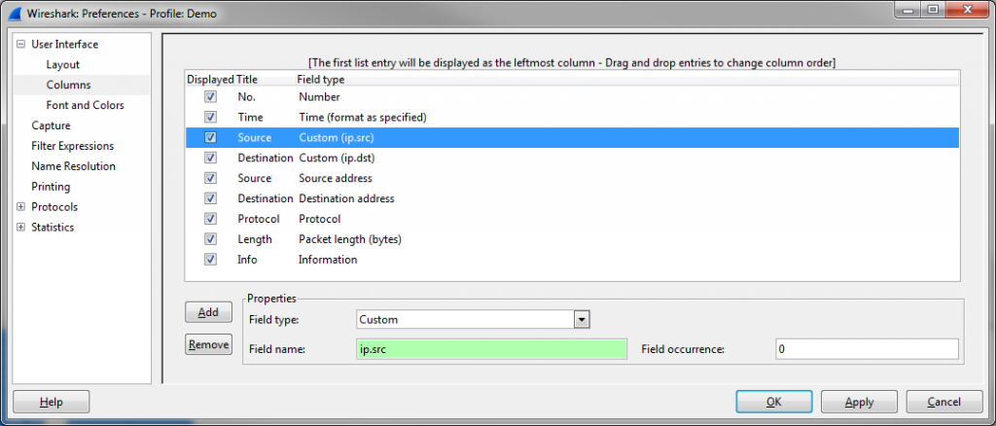Click the Displayed column header
The width and height of the screenshot is (996, 426).
click(x=210, y=80)
